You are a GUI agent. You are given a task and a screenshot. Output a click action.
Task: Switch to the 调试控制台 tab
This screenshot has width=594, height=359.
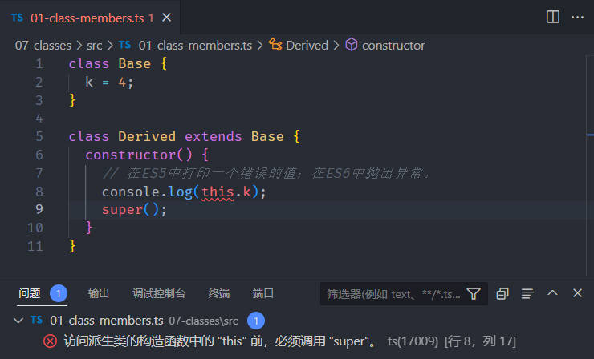(x=159, y=293)
